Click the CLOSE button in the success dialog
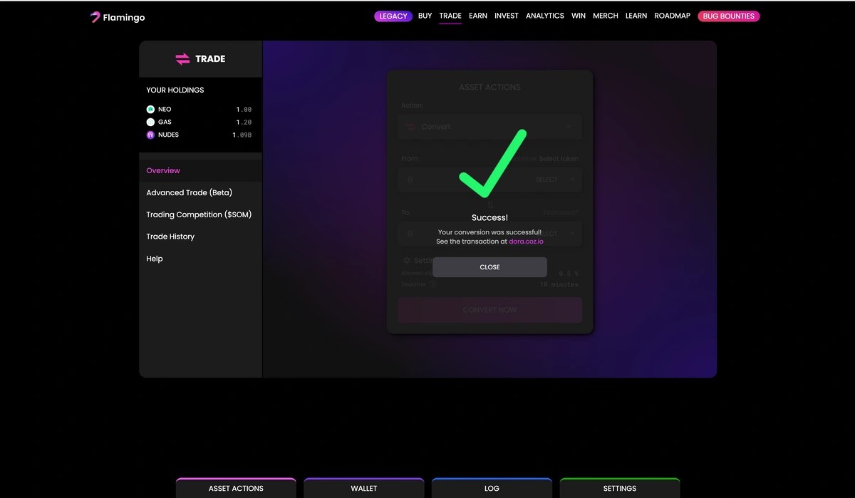 click(489, 266)
